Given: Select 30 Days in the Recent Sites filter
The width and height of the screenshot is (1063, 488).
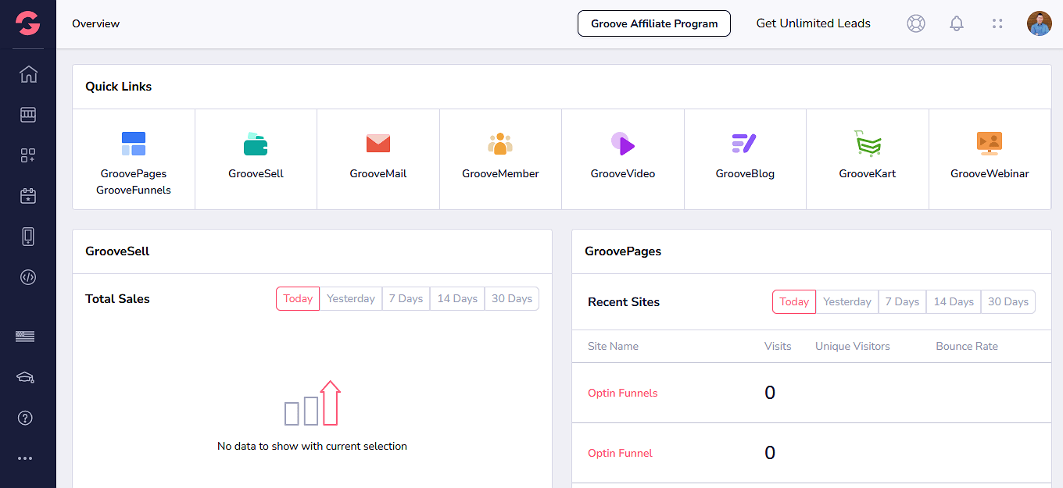Looking at the screenshot, I should 1008,302.
